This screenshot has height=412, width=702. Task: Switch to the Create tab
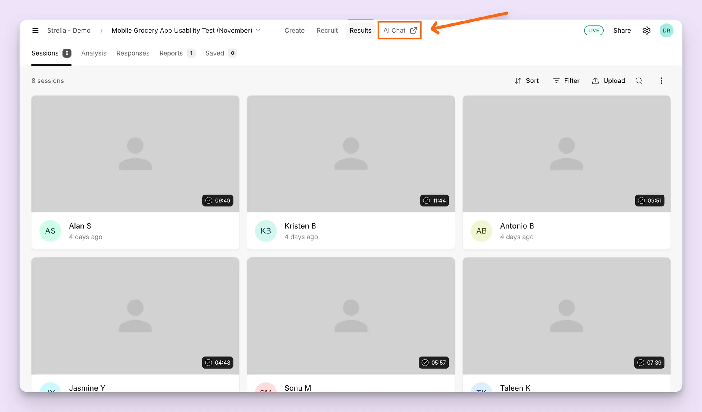[x=294, y=30]
